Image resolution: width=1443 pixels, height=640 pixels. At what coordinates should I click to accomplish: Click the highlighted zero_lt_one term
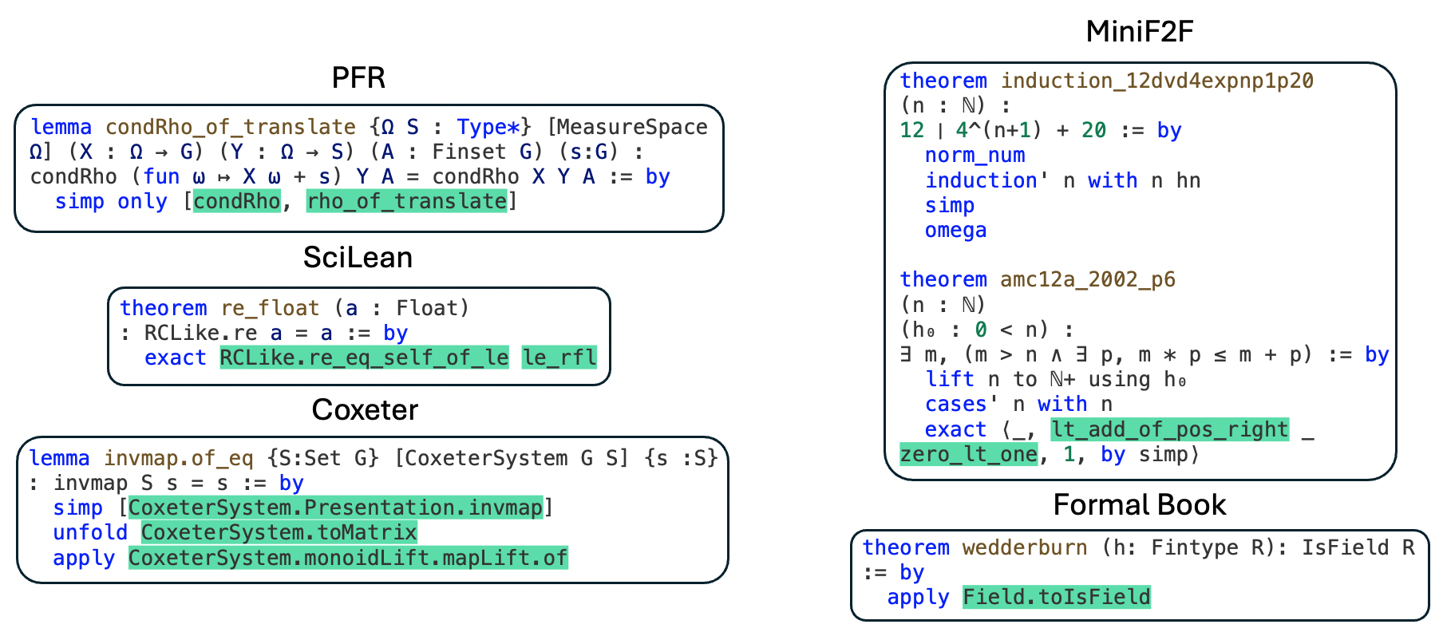pos(968,454)
